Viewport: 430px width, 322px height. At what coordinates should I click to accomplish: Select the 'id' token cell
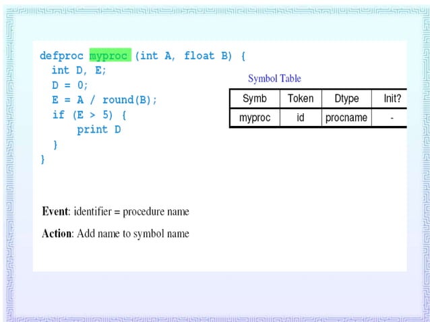point(301,118)
